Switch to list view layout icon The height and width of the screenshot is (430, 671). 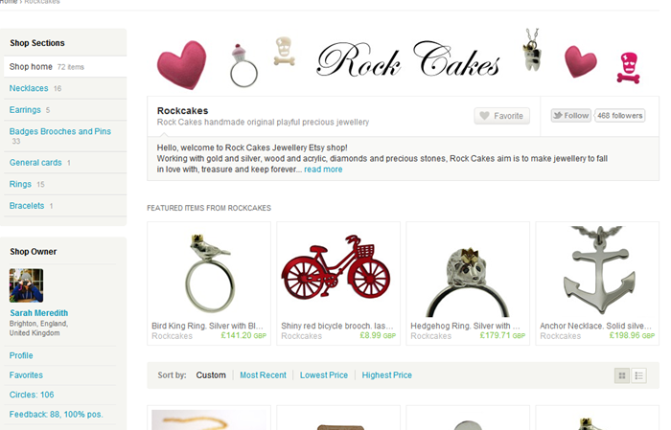[639, 375]
